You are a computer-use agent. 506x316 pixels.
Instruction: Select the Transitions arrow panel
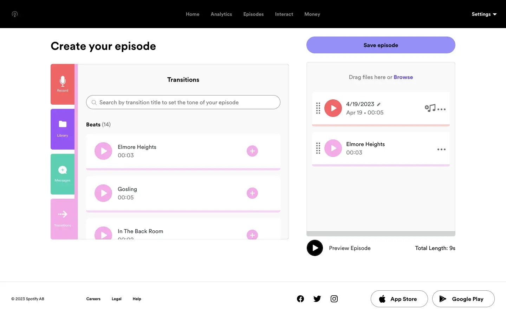[x=63, y=219]
